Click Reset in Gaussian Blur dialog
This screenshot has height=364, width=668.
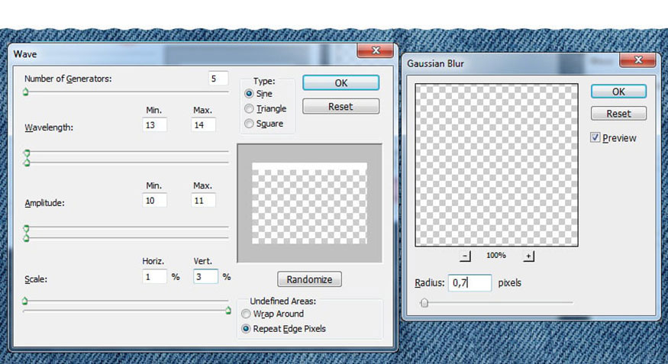(x=618, y=114)
